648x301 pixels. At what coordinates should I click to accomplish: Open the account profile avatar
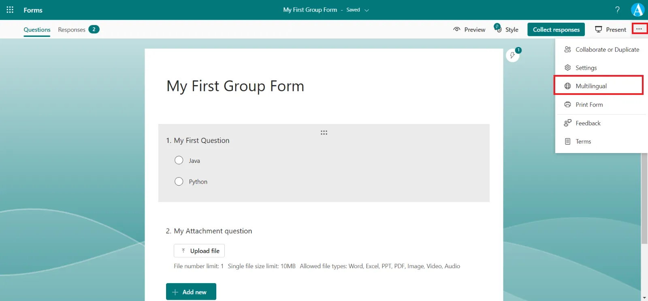pos(638,10)
